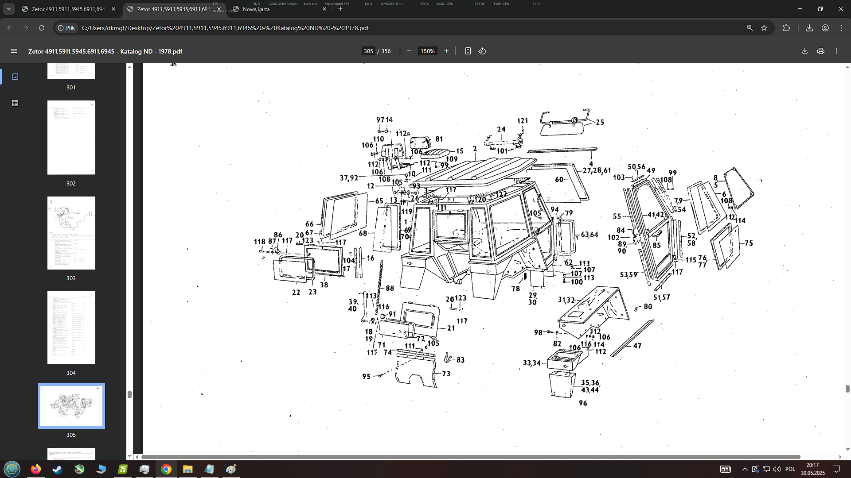
Task: Switch sidebar to thumbnails view
Action: point(15,77)
